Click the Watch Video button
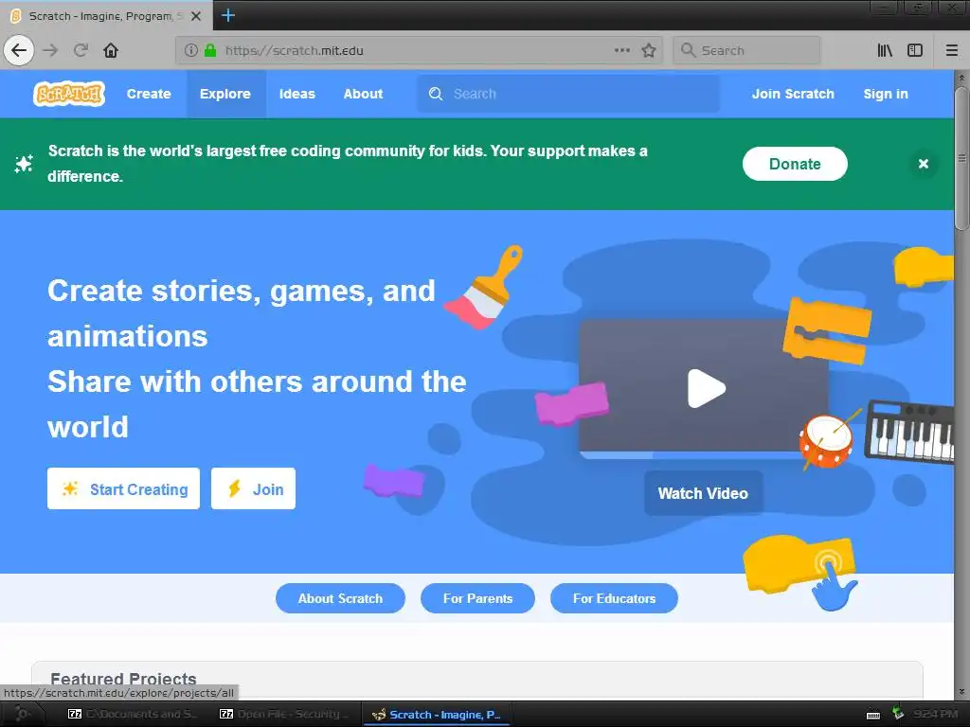 click(x=704, y=493)
